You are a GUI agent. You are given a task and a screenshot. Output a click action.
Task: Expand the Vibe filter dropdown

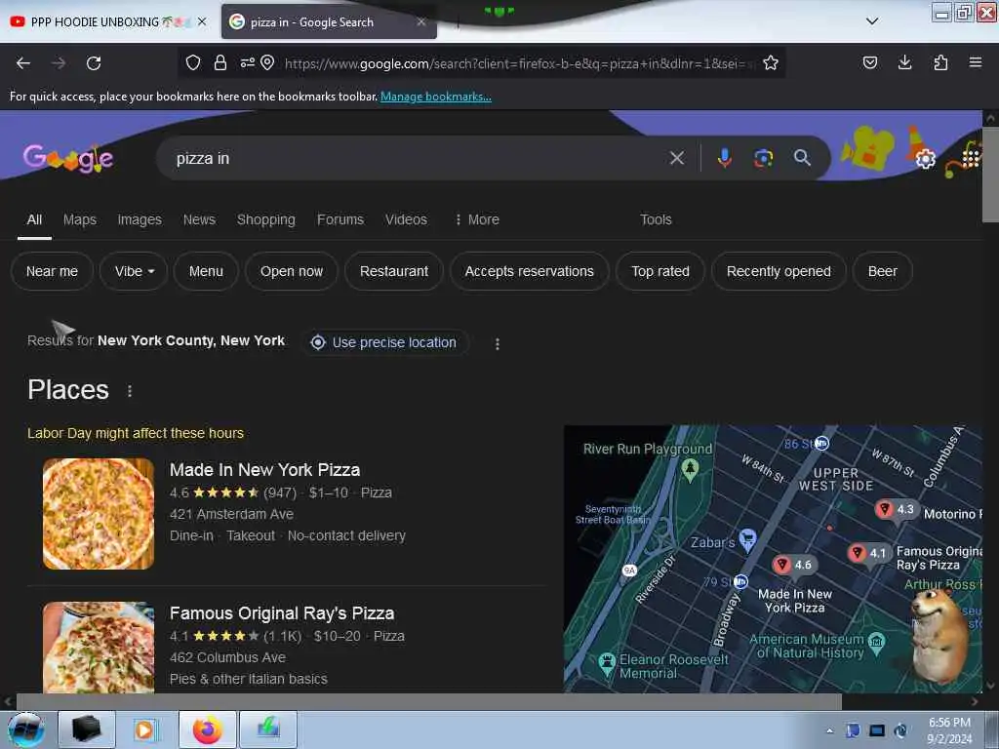pos(134,271)
